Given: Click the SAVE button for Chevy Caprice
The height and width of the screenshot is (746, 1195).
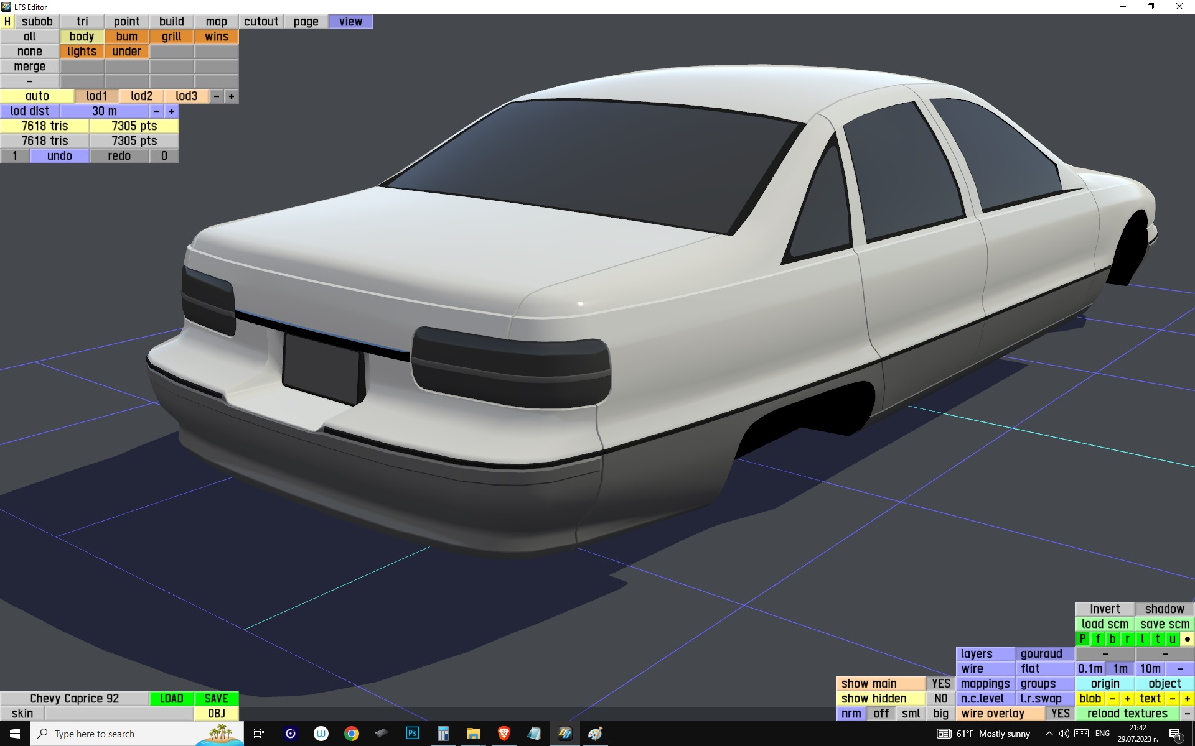Looking at the screenshot, I should click(x=217, y=699).
